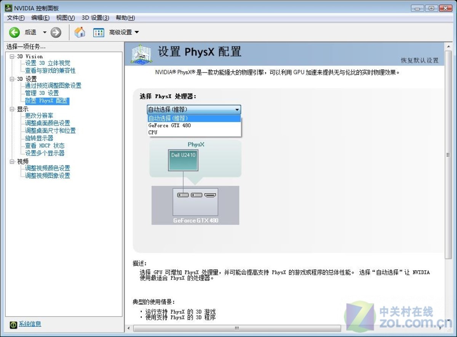This screenshot has height=337, width=457.
Task: Open the 帮助(H) menu
Action: (x=125, y=18)
